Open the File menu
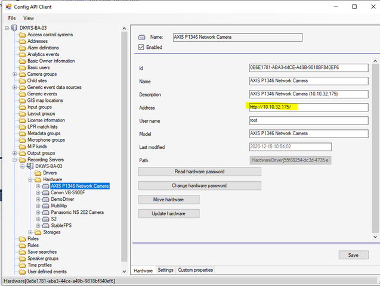Image resolution: width=380 pixels, height=286 pixels. [12, 18]
